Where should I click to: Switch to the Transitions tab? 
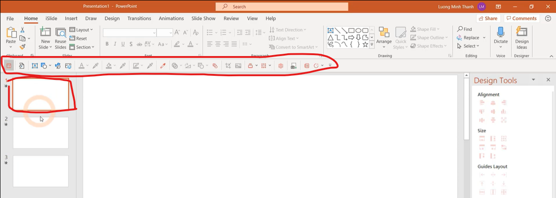coord(139,18)
